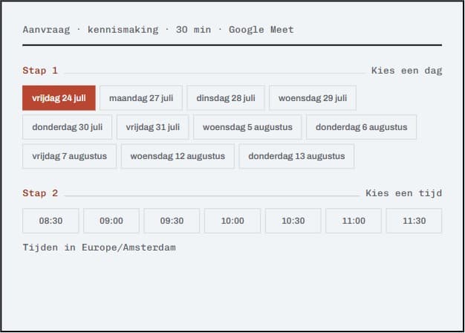465x333 pixels.
Task: Choose donderdag 30 juli
Action: point(68,127)
